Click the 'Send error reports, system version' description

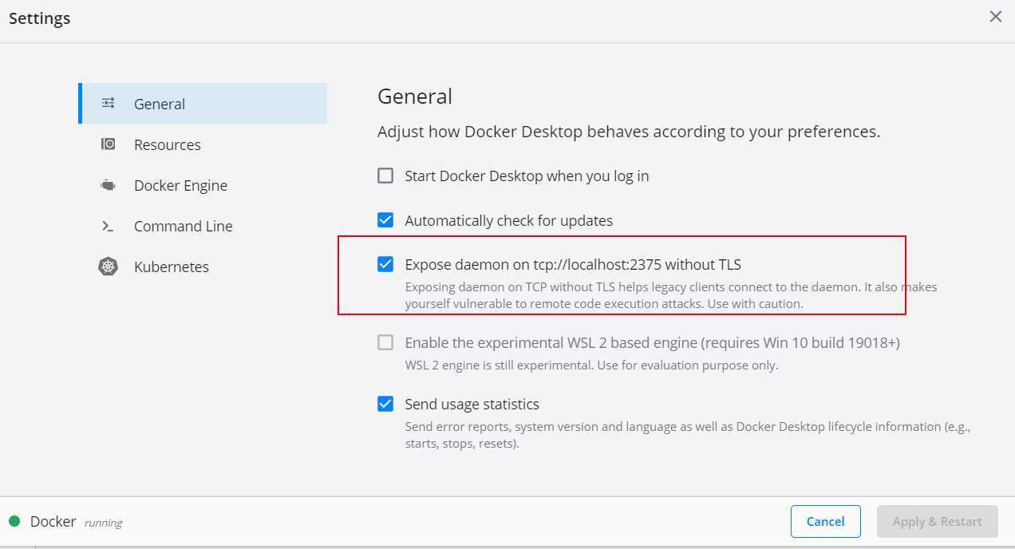pyautogui.click(x=688, y=435)
